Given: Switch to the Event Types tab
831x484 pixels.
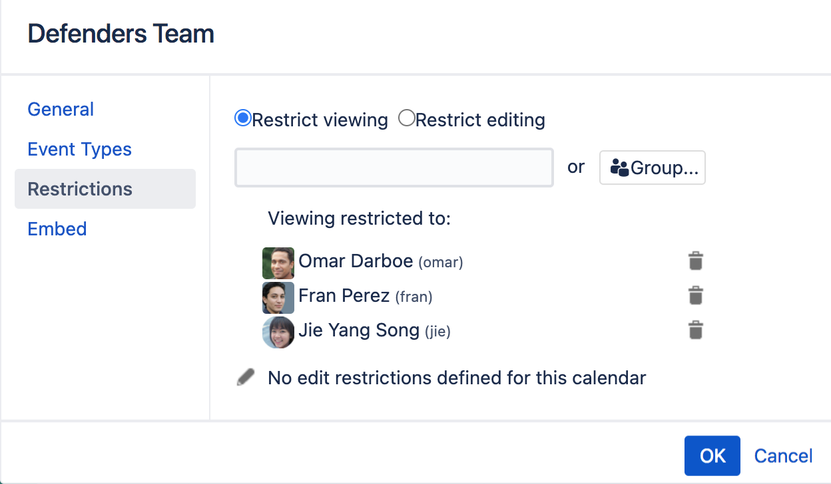Looking at the screenshot, I should tap(80, 149).
